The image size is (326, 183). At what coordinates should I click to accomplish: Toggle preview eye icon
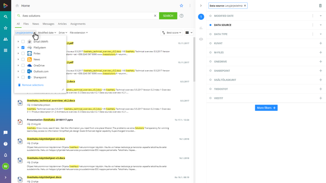(201, 39)
